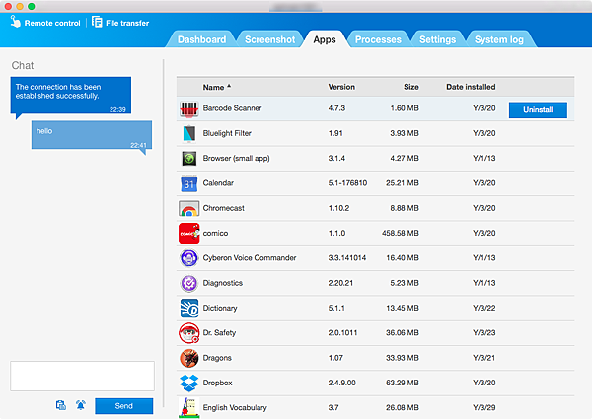Image resolution: width=592 pixels, height=419 pixels.
Task: Click the Chat panel heading
Action: (23, 65)
